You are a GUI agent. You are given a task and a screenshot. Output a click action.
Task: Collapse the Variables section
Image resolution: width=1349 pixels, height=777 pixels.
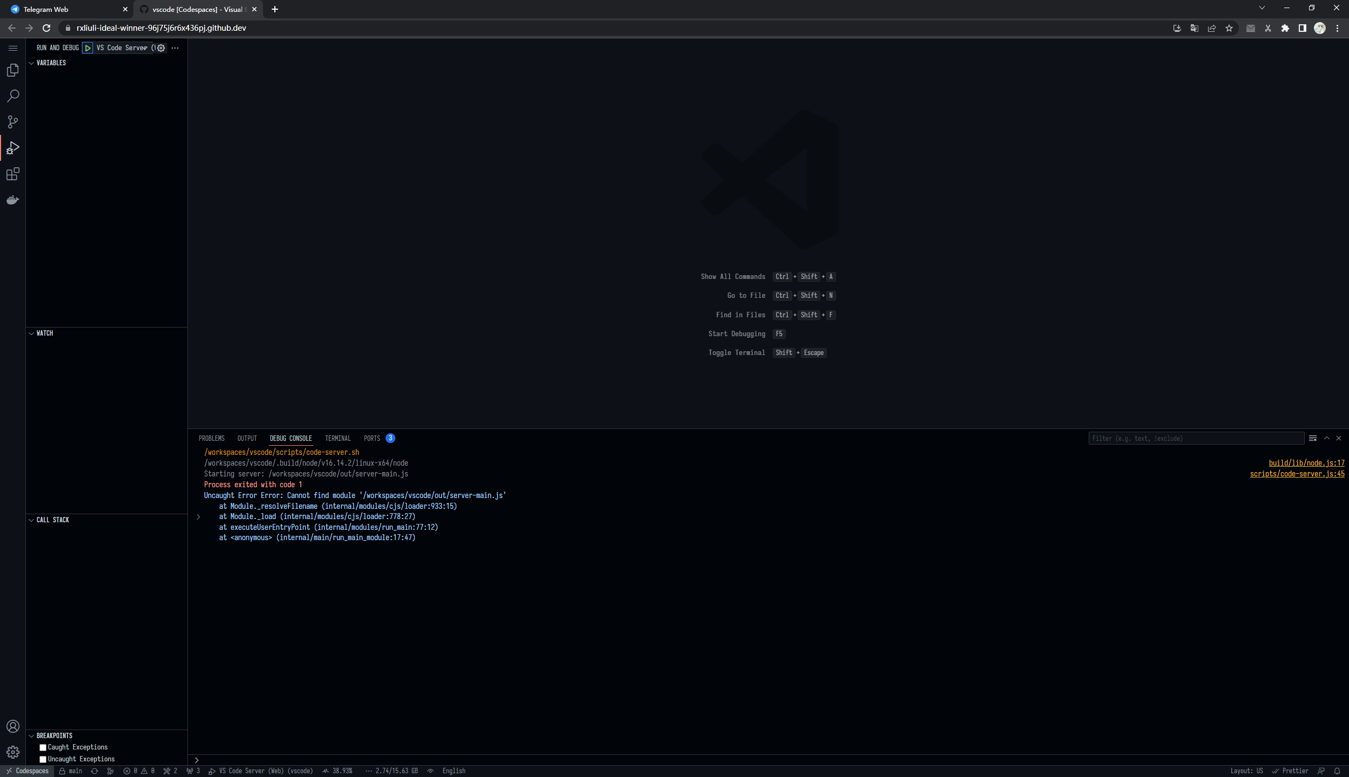[32, 63]
